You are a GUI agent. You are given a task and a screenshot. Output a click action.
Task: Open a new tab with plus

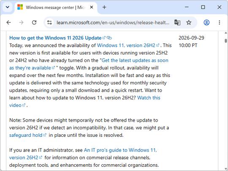coord(104,7)
